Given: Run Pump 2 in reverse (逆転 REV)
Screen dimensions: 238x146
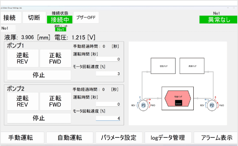Looking at the screenshot, I should pyautogui.click(x=23, y=101).
